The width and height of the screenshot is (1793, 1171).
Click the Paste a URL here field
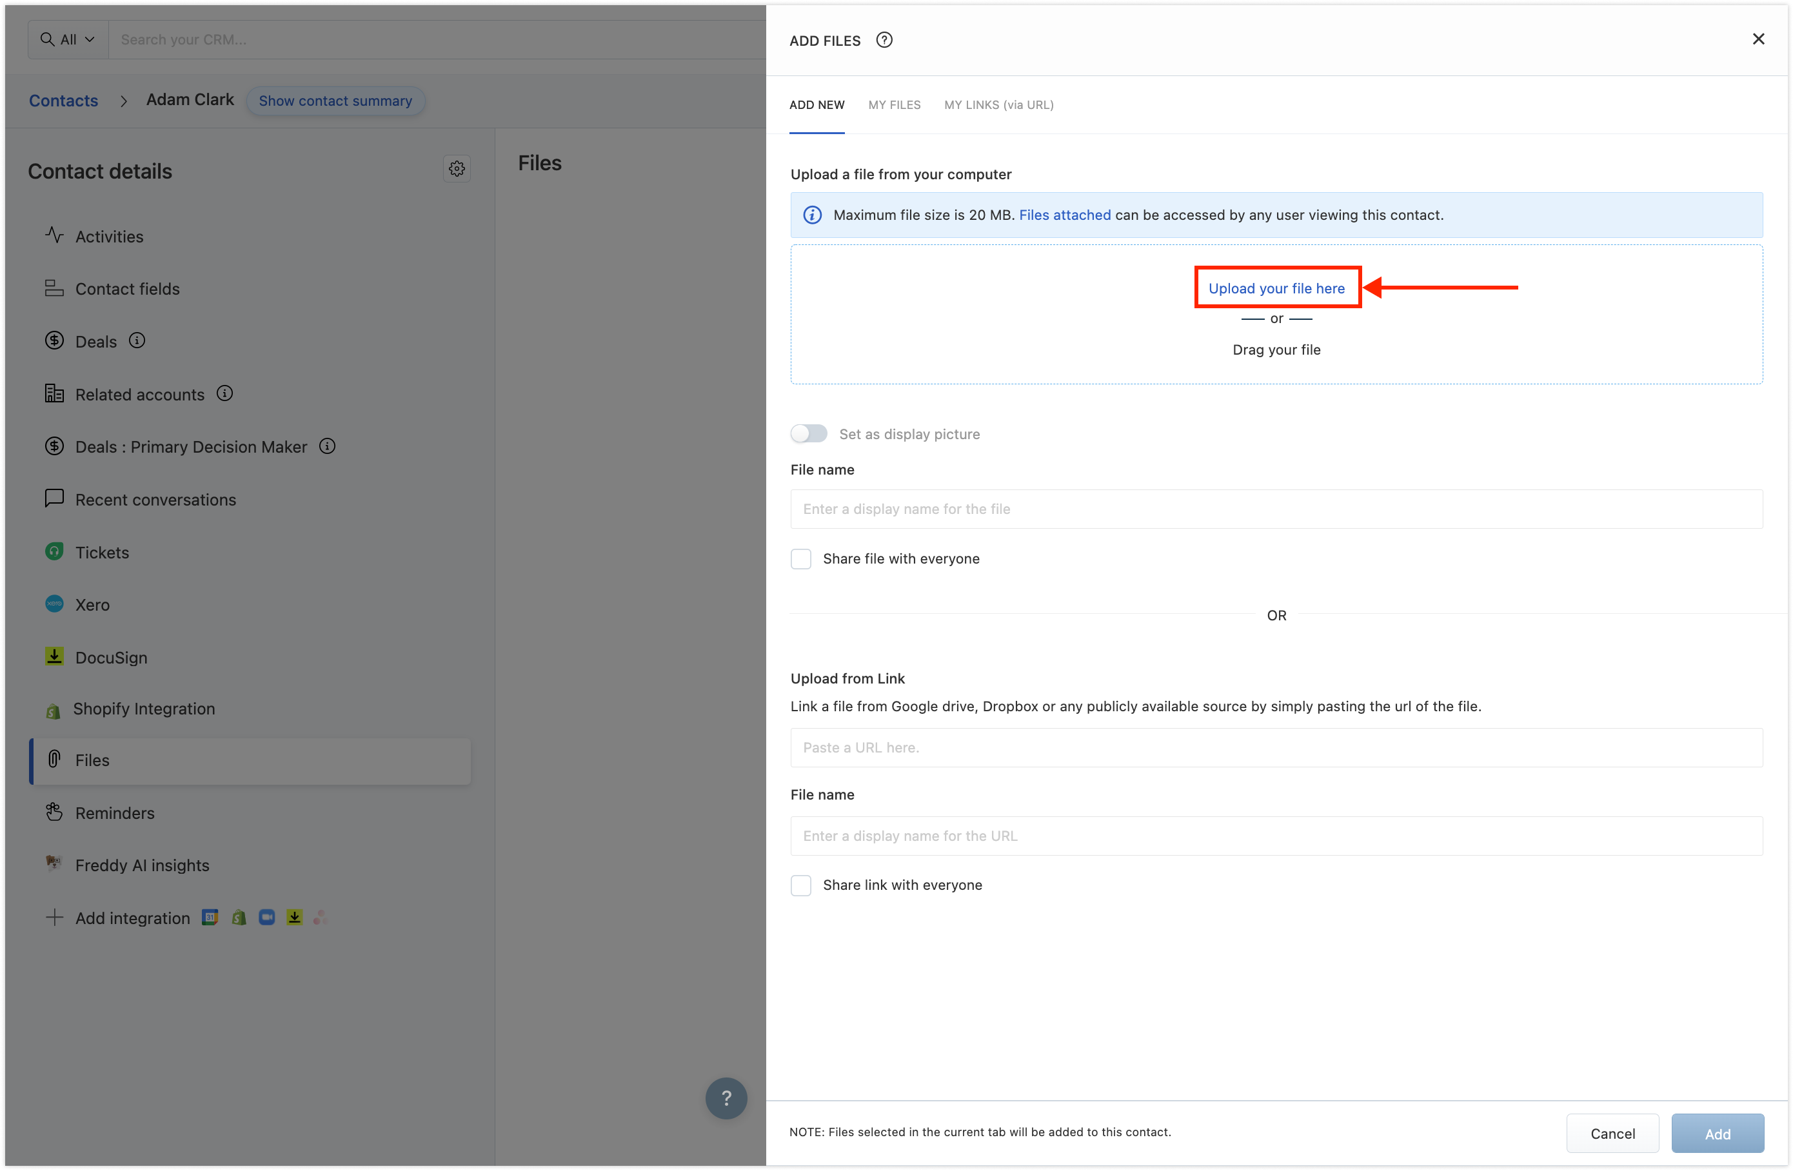click(x=1276, y=747)
